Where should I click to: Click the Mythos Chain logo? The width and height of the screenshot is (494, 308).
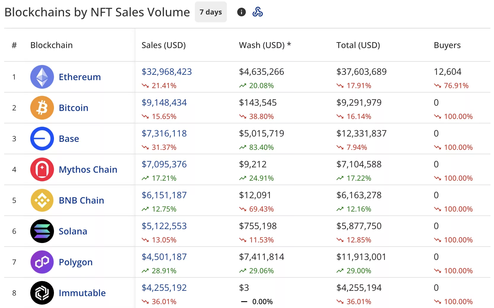[42, 169]
